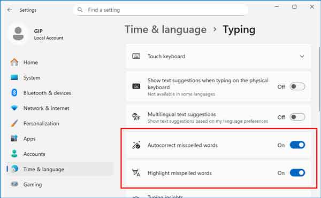Click the Bluetooth icon in sidebar
The width and height of the screenshot is (321, 198).
click(14, 93)
